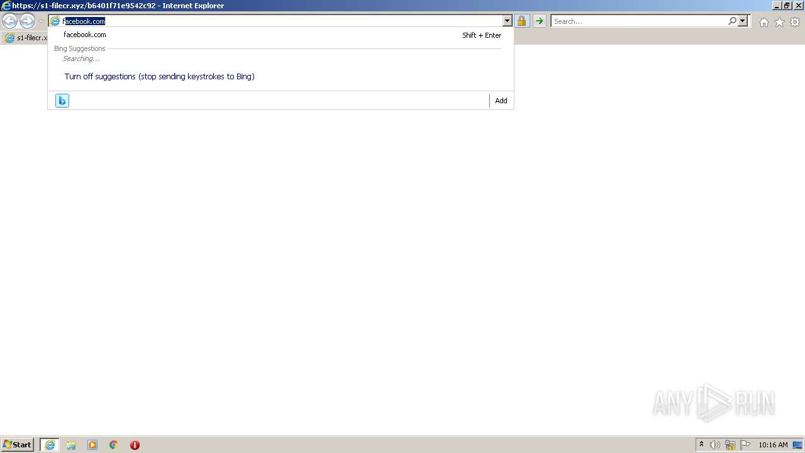
Task: Open the red Opera-style taskbar icon
Action: pos(135,445)
